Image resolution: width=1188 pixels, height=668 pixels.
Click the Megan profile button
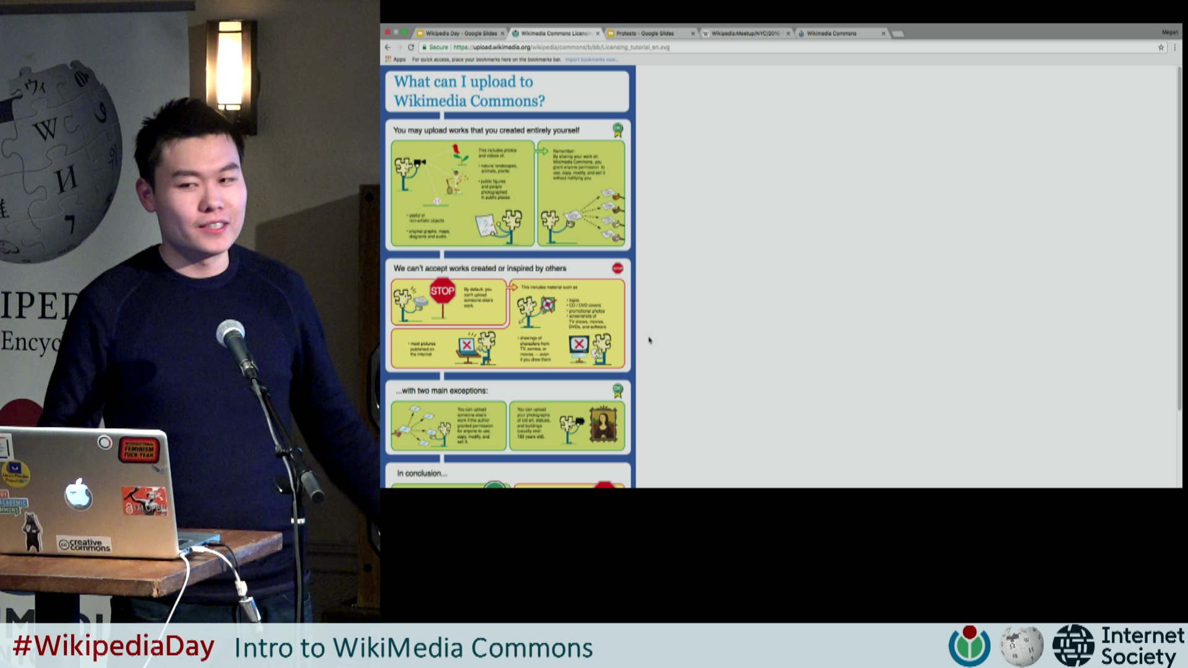pos(1169,32)
